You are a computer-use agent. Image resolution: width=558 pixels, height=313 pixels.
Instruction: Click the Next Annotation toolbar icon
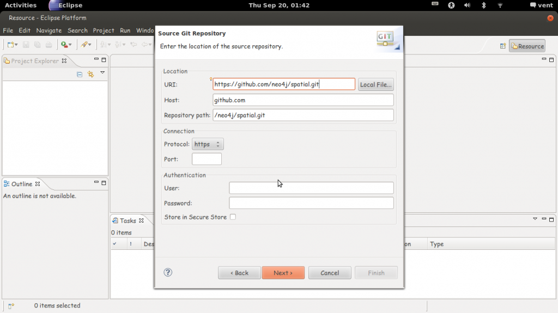pos(103,45)
